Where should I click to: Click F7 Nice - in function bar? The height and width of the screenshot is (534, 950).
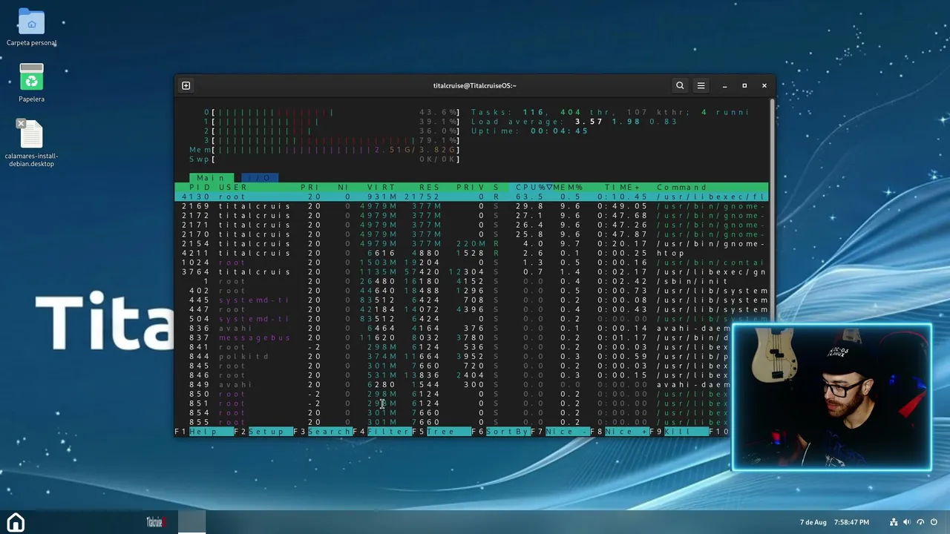560,432
